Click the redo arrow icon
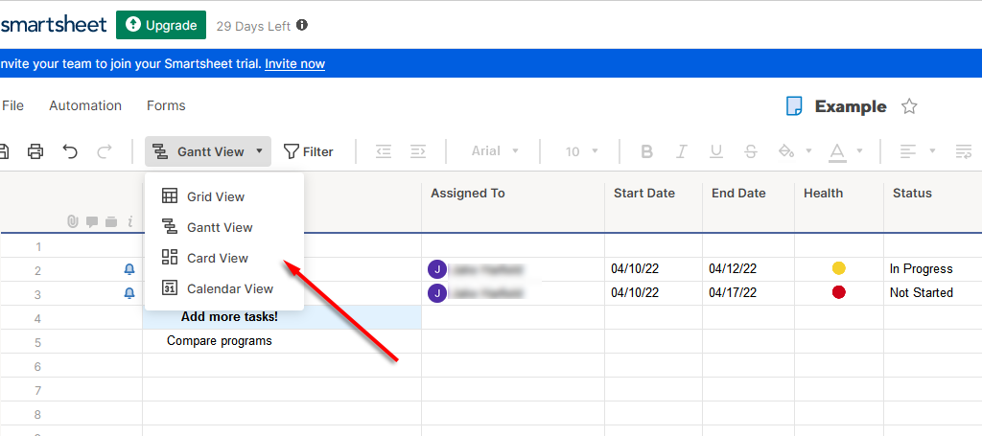Screen dimensions: 982x436 tap(105, 151)
